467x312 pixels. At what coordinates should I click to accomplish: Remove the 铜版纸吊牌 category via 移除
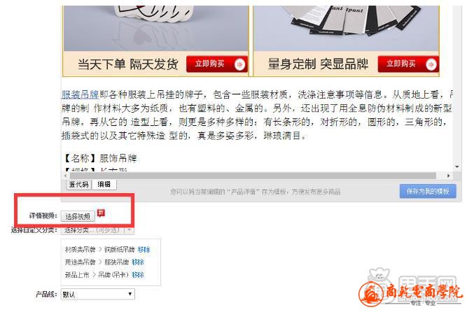tap(144, 250)
